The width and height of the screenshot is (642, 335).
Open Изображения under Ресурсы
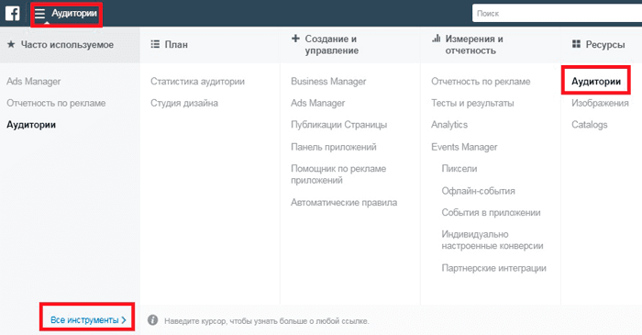tap(600, 103)
